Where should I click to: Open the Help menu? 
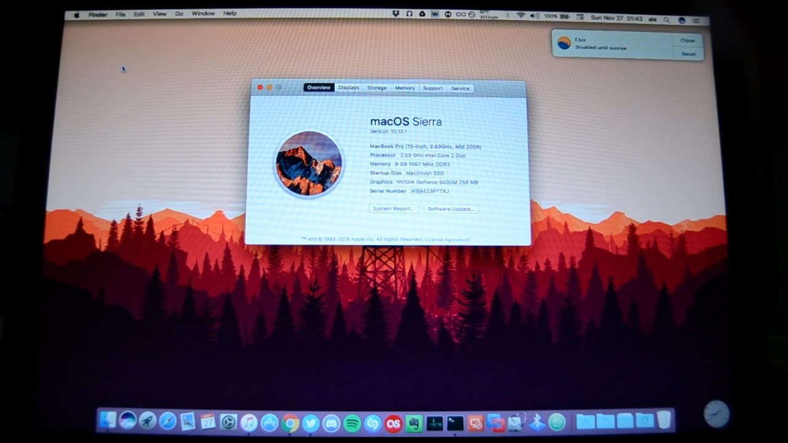230,13
